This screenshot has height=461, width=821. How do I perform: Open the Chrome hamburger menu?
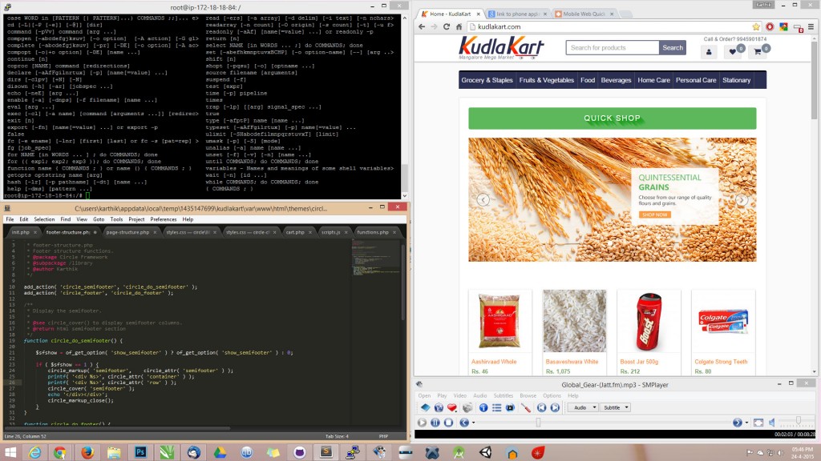811,26
